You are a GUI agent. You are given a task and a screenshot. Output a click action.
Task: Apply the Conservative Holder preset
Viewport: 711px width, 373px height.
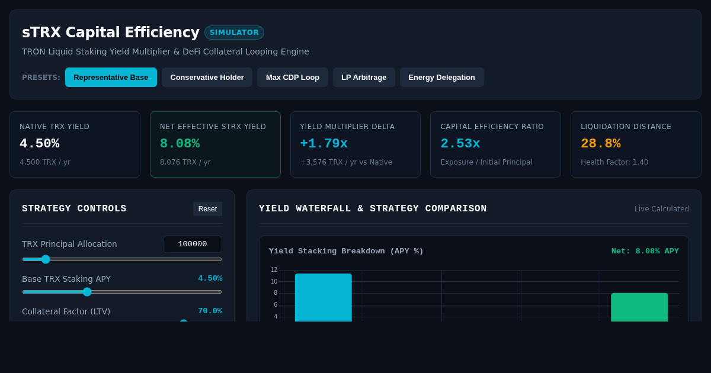click(x=207, y=77)
